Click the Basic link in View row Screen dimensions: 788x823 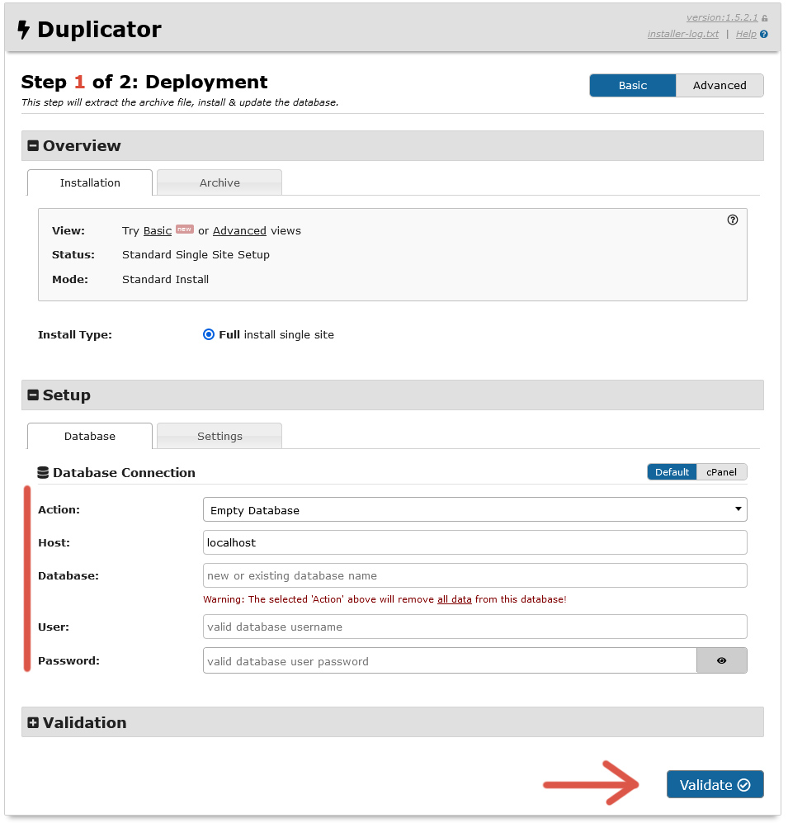tap(158, 231)
